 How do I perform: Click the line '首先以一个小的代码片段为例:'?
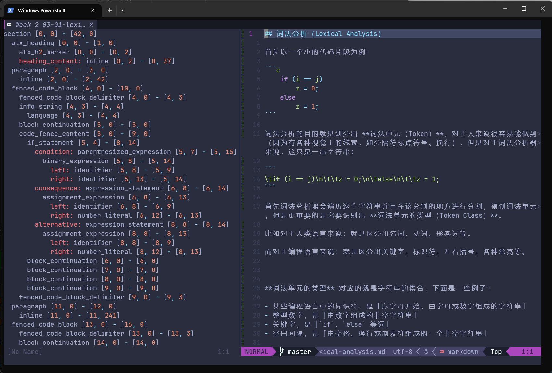[317, 52]
